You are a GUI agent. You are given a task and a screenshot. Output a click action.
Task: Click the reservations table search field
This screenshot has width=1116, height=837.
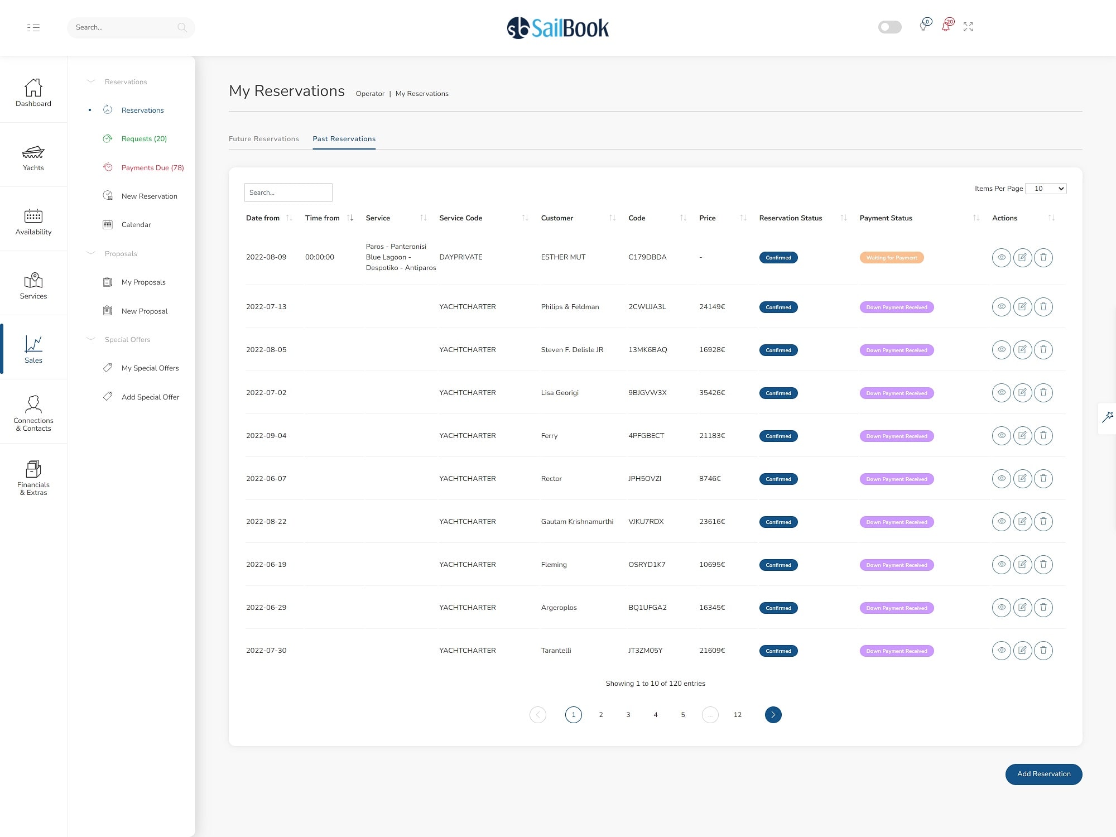pos(288,193)
